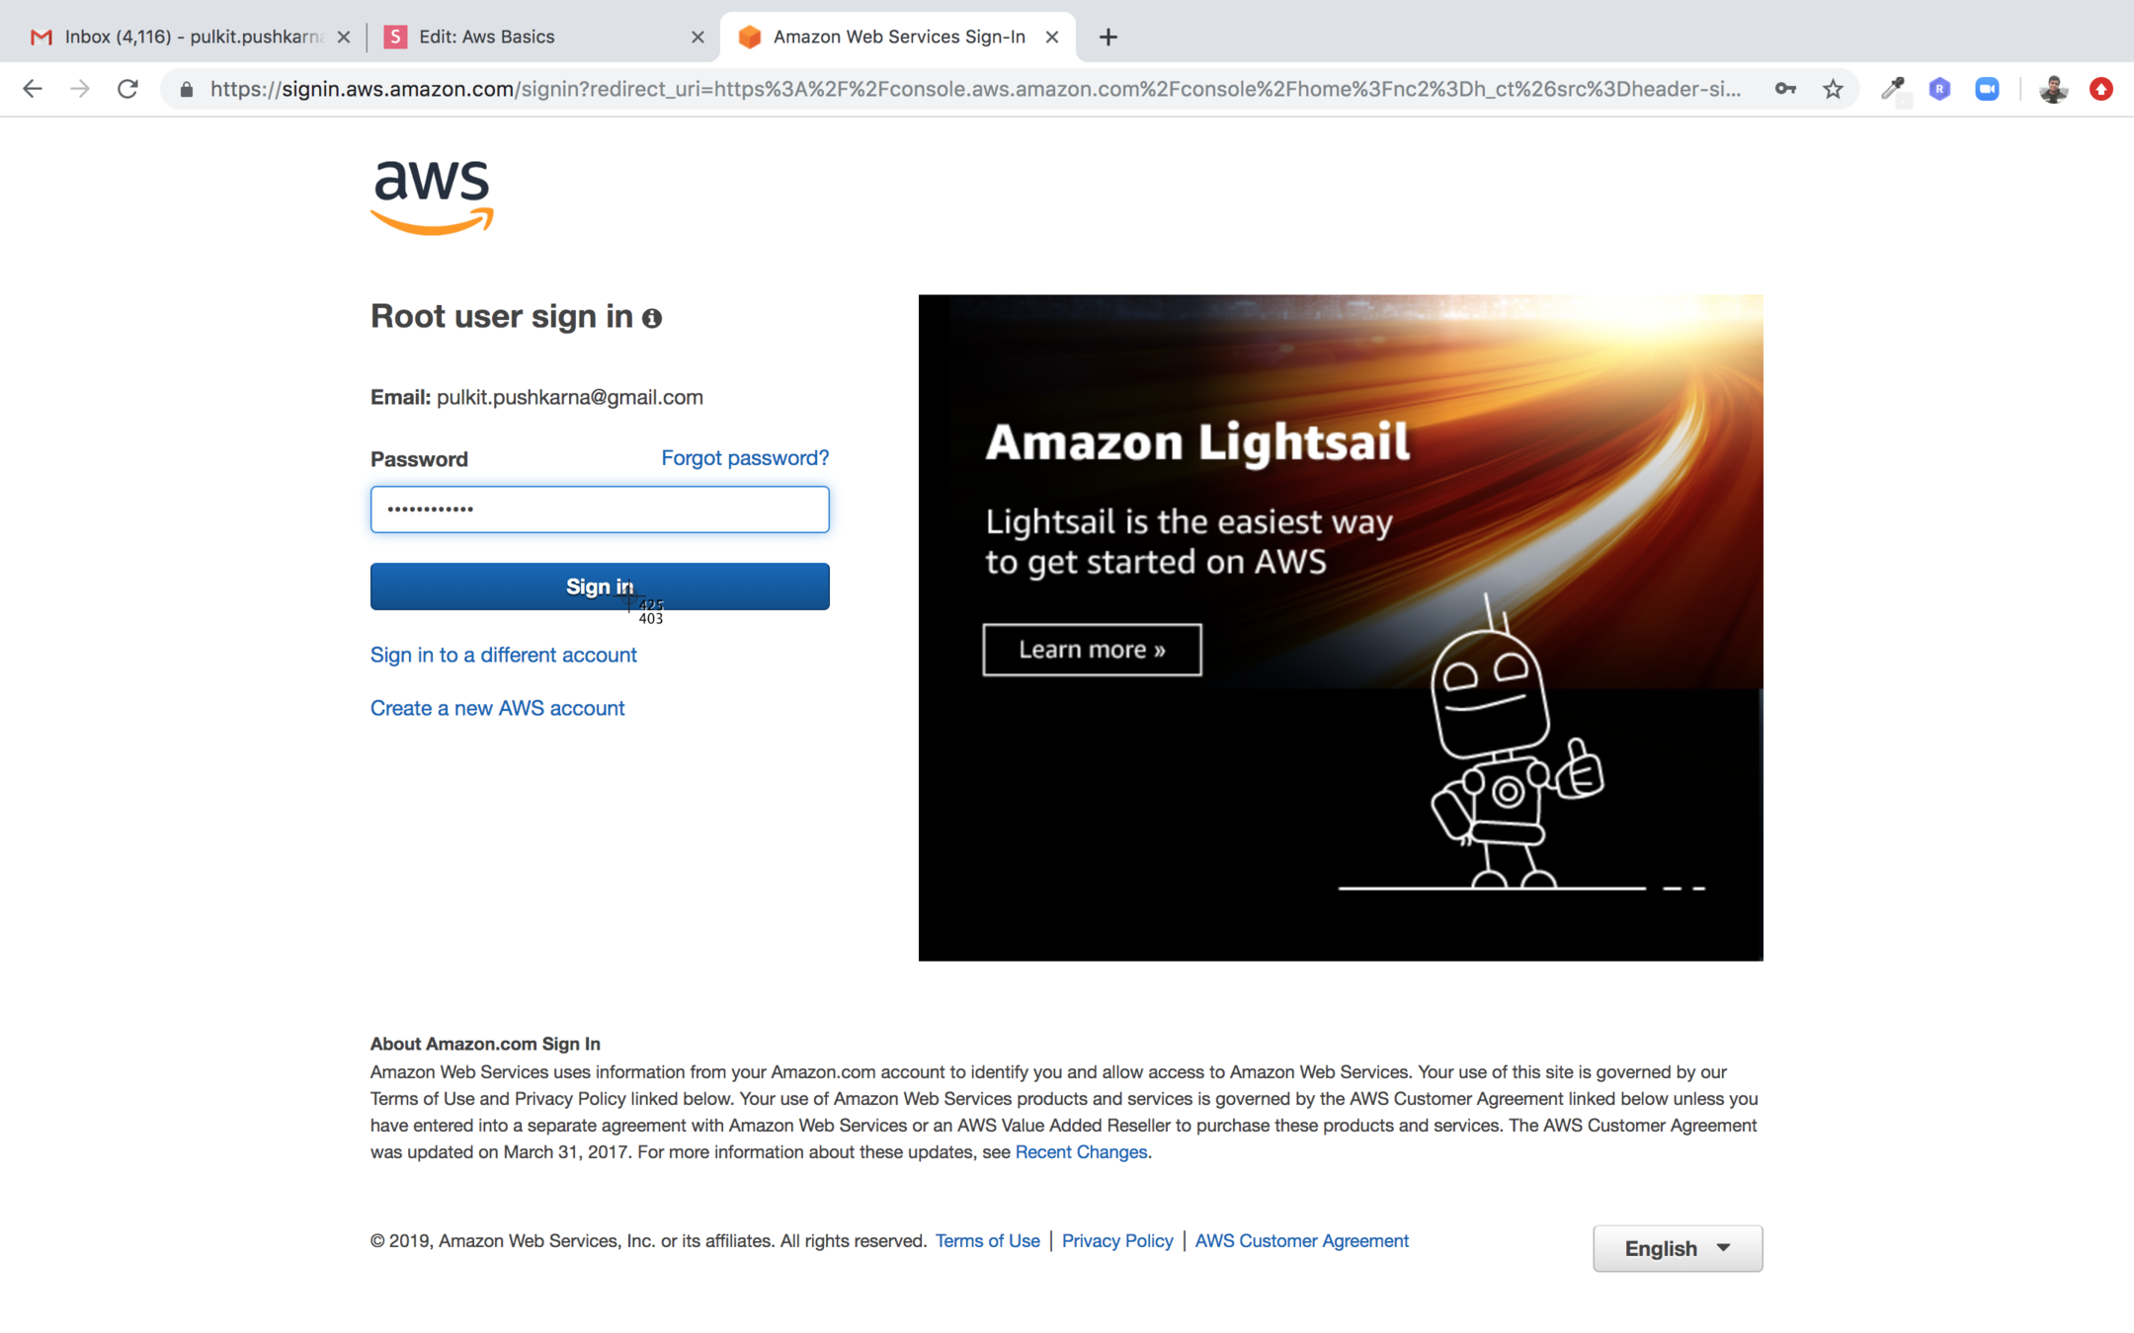Click the Sign in button
This screenshot has width=2134, height=1333.
600,587
